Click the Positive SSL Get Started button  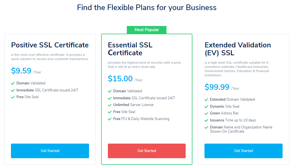50,151
